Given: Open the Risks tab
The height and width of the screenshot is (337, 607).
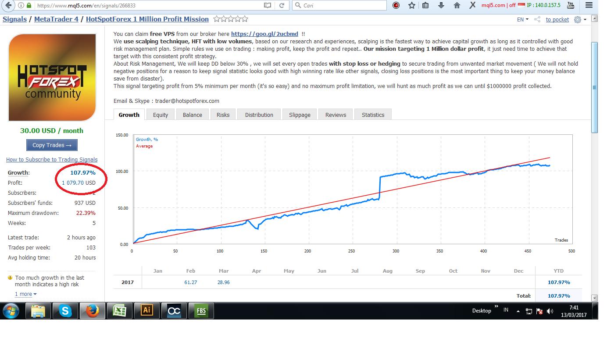Looking at the screenshot, I should point(223,115).
